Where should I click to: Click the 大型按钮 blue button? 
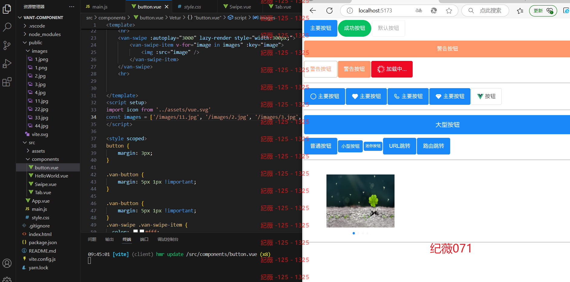pos(437,124)
